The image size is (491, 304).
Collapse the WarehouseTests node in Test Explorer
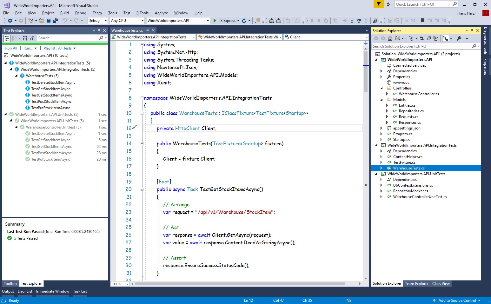[x=17, y=76]
